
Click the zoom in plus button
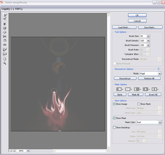tap(14, 151)
